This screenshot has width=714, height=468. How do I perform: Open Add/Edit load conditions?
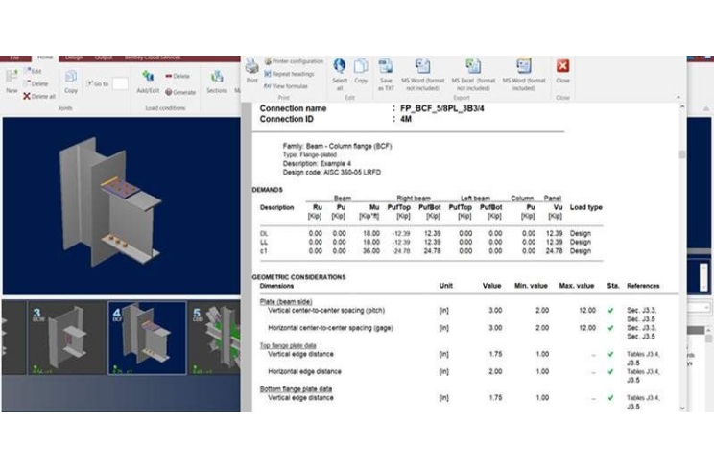148,82
